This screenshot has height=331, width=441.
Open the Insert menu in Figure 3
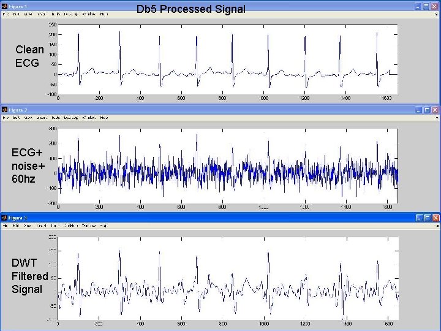coord(41,226)
